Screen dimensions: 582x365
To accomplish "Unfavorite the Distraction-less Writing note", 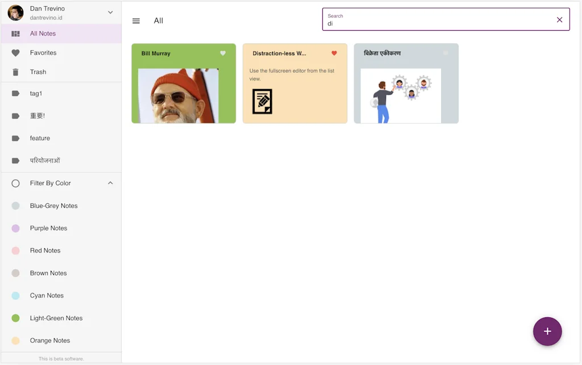I will click(x=334, y=53).
